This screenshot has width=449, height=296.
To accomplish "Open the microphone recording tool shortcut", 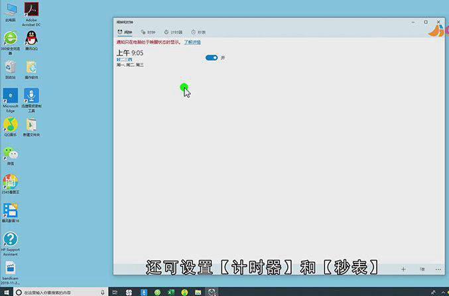I will [31, 100].
